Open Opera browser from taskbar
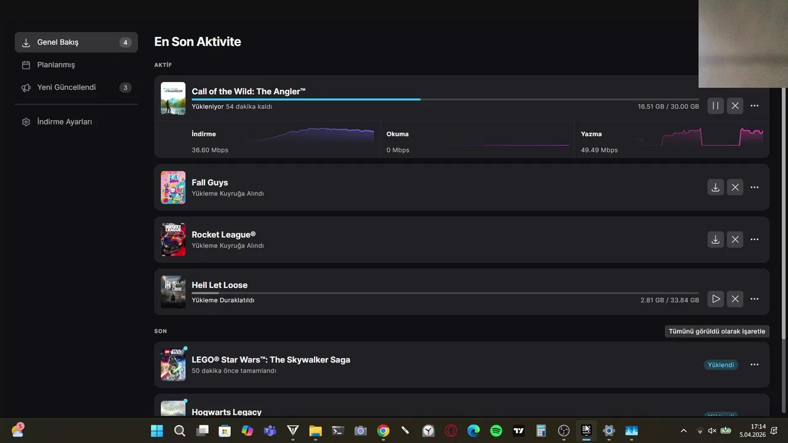 click(451, 431)
